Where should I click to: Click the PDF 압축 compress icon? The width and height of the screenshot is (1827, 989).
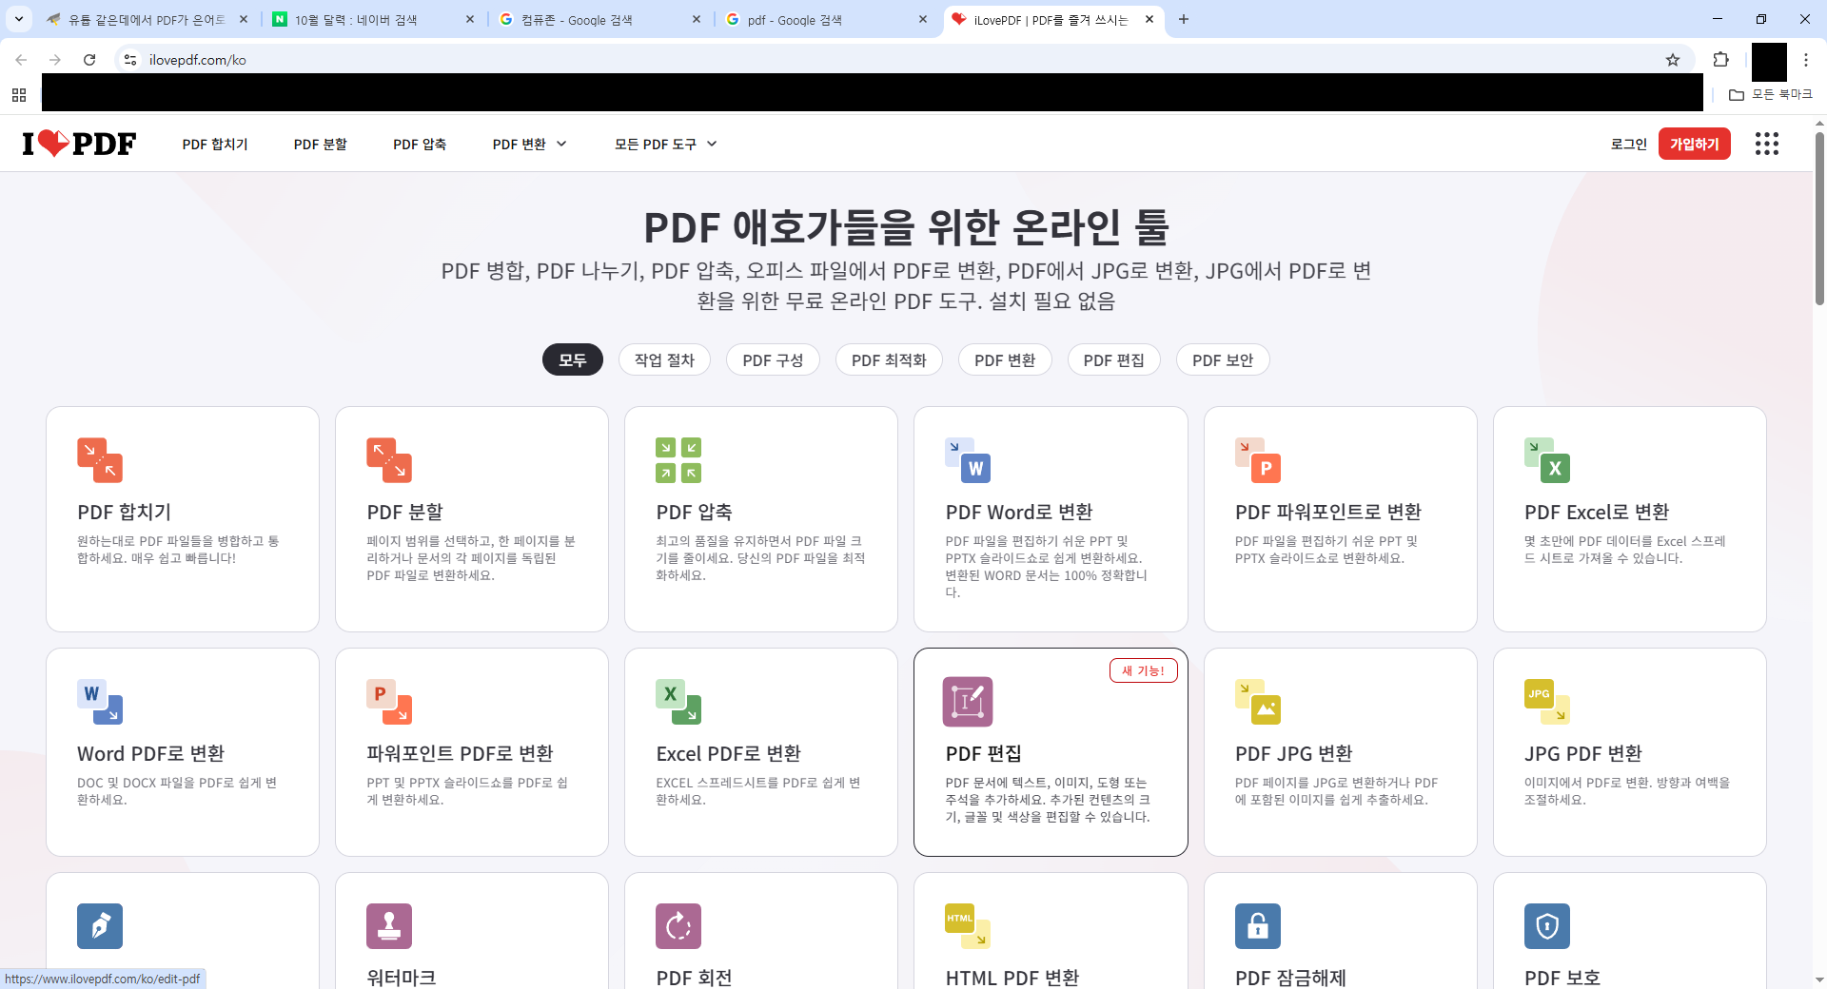678,460
